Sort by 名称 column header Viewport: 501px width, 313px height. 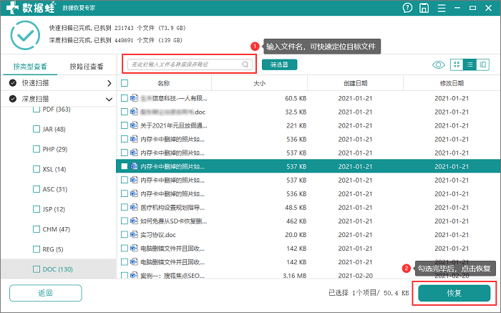point(164,84)
